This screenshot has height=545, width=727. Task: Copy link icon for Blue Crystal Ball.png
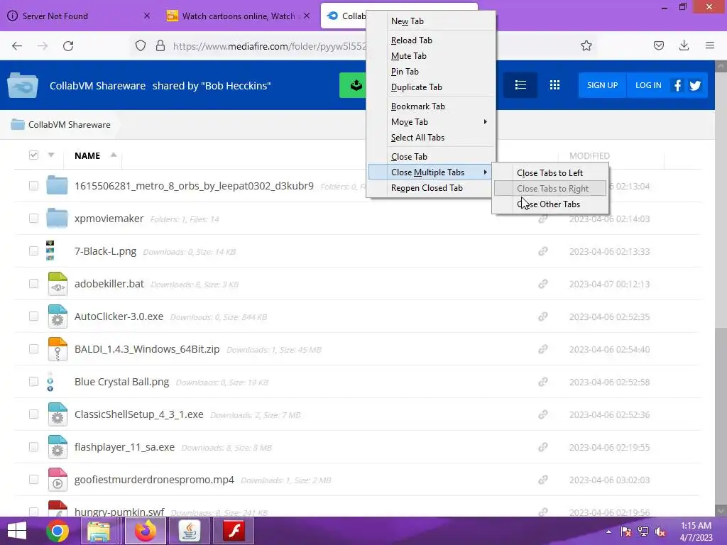click(543, 382)
